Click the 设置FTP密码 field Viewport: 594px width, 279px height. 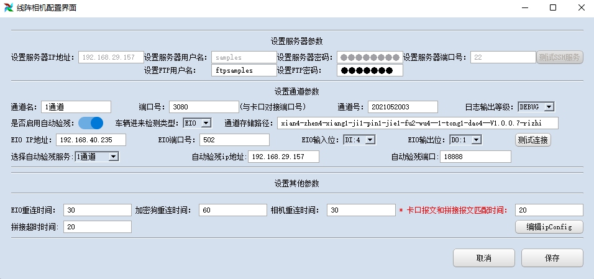370,70
